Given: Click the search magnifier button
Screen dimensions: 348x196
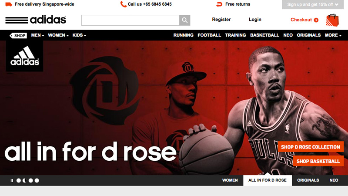Looking at the screenshot, I should point(184,20).
